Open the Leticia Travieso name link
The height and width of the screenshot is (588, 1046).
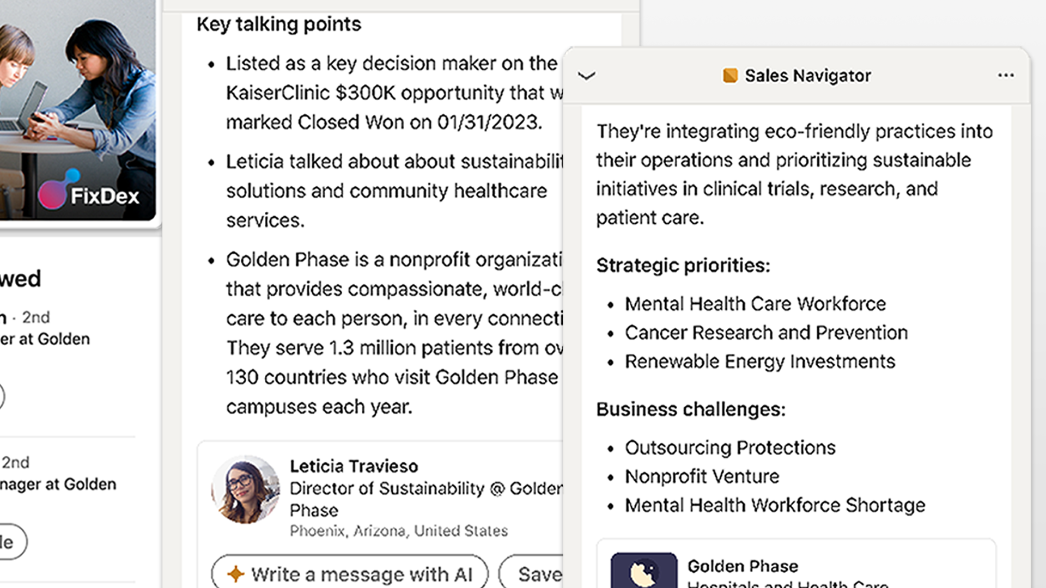coord(354,466)
